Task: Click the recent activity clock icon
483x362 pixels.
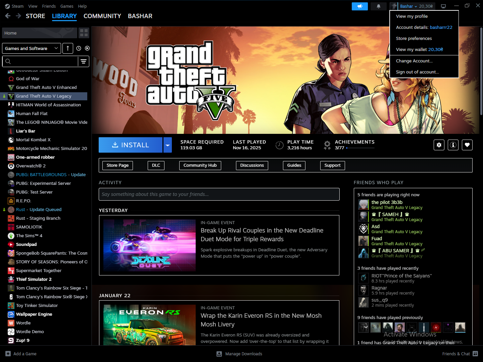Action: [x=79, y=48]
